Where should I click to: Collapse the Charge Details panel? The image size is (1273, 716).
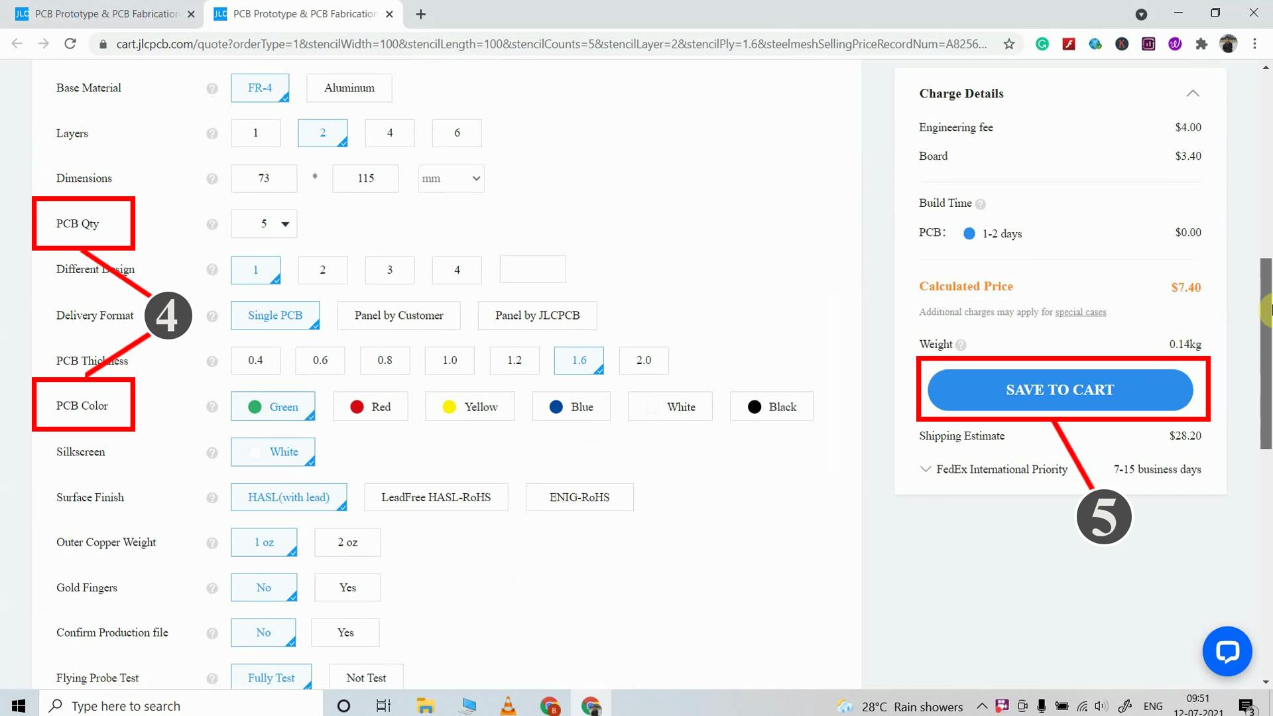click(x=1192, y=93)
